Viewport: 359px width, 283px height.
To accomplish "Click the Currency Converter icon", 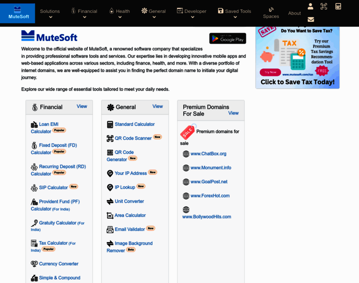I will (x=34, y=264).
